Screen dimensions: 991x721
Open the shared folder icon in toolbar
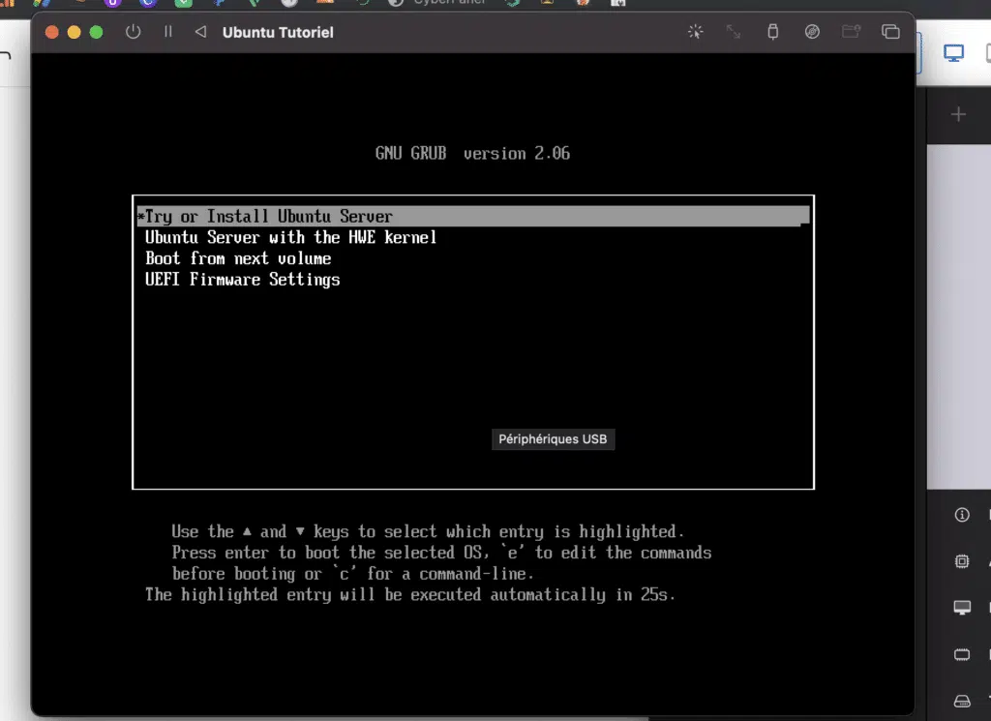851,32
